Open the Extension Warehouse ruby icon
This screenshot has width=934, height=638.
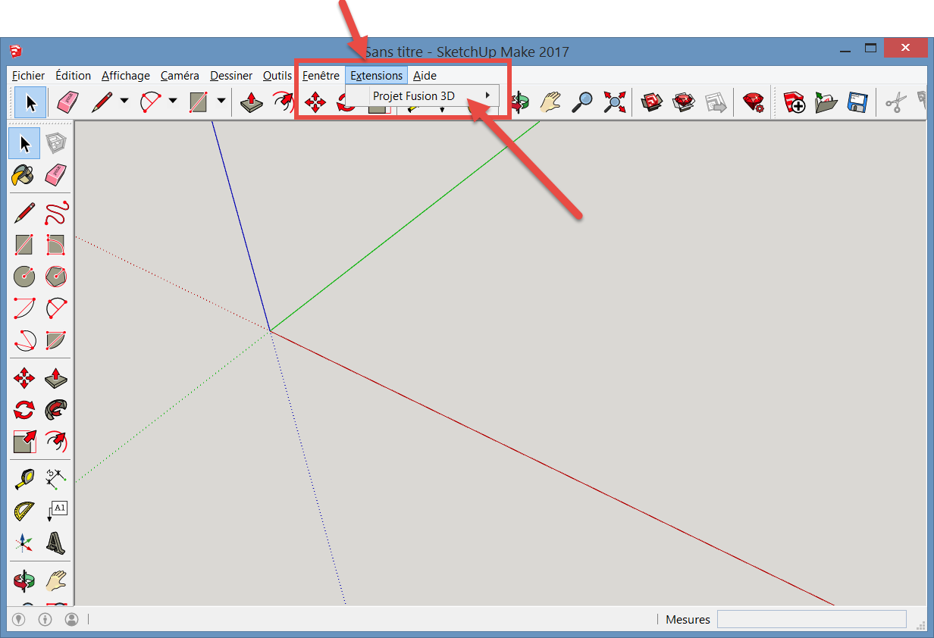pyautogui.click(x=754, y=102)
